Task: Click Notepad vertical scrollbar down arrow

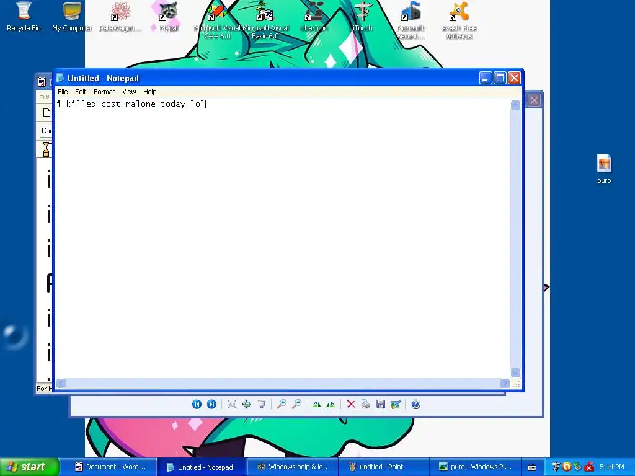Action: 515,372
